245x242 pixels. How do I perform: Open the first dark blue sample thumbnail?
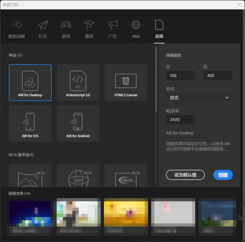[30, 217]
